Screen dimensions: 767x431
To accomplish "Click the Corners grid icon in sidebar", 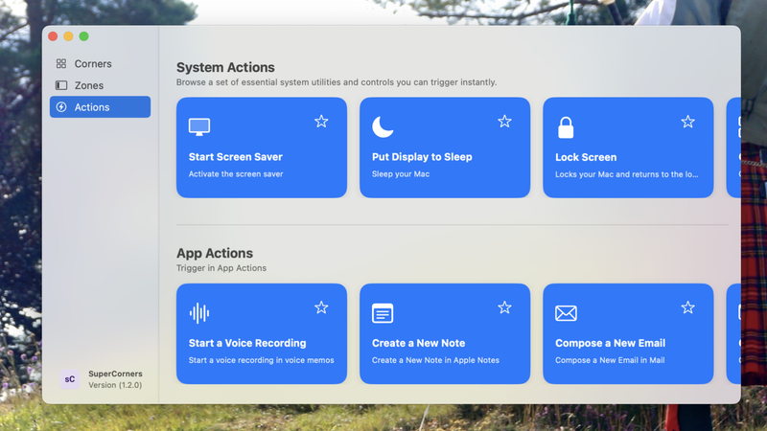I will click(x=61, y=64).
